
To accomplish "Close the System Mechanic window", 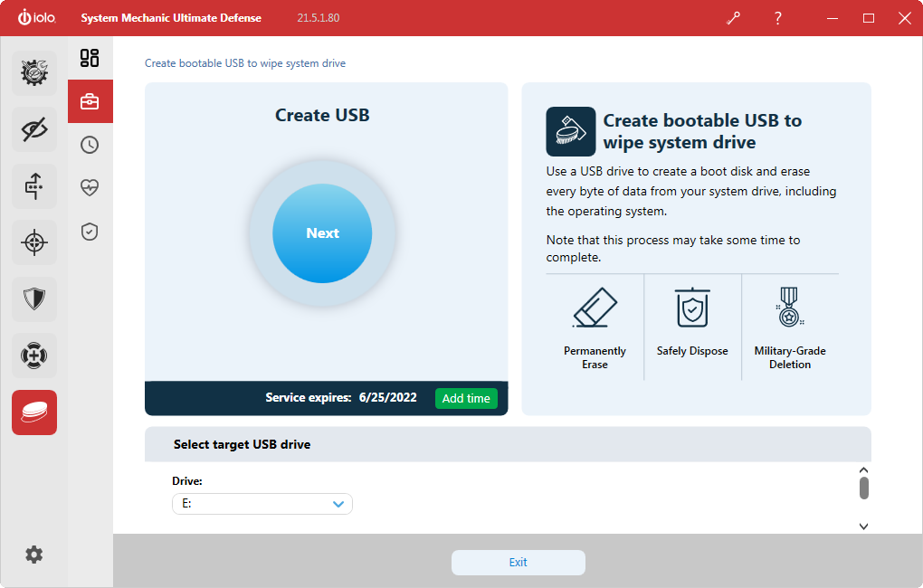I will (905, 18).
